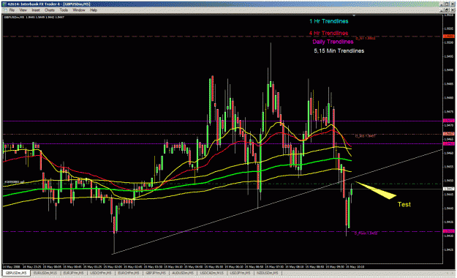The height and width of the screenshot is (278, 457).
Task: Open the USDJPYm,M5 chart tab
Action: point(240,273)
